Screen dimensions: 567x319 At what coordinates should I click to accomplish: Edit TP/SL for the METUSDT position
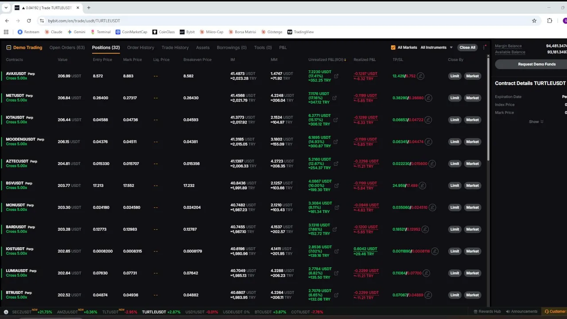tap(428, 98)
